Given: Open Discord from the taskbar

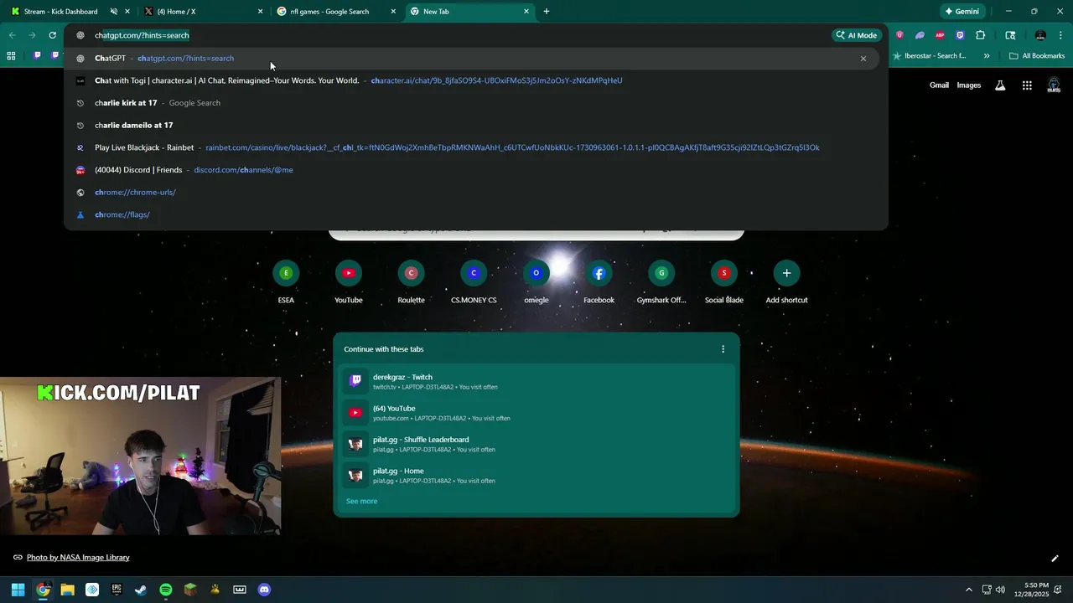Looking at the screenshot, I should coord(264,590).
